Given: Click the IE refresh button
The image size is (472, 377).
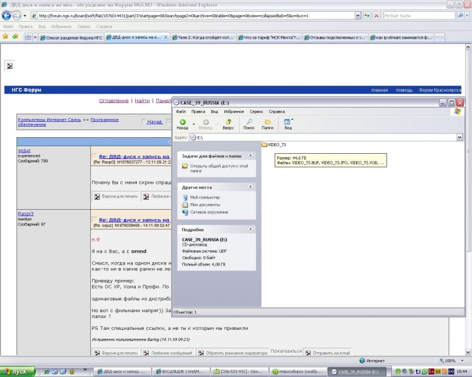Looking at the screenshot, I should click(x=368, y=15).
